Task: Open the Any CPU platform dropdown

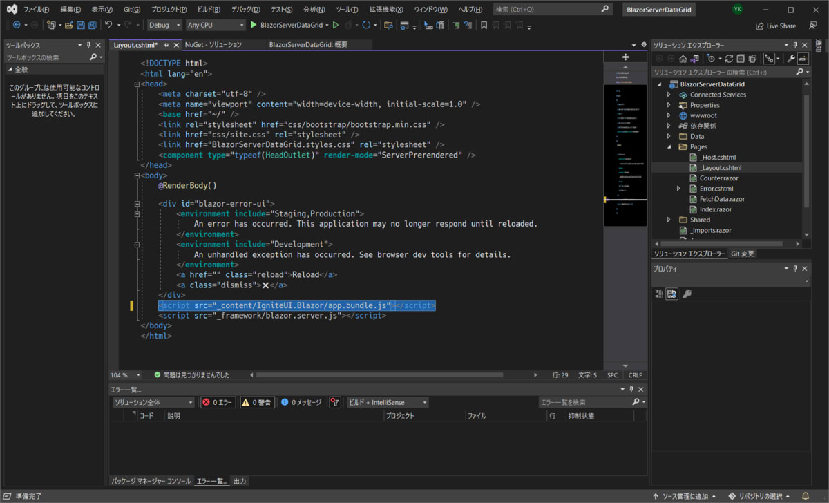Action: click(216, 25)
